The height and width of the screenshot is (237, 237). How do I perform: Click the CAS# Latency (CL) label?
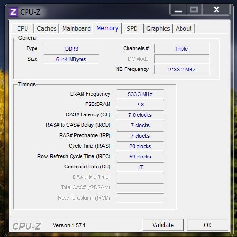(88, 114)
